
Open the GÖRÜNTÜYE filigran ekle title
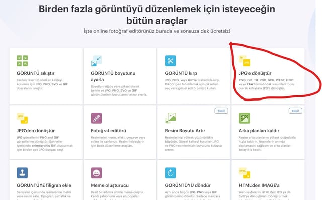point(44,185)
